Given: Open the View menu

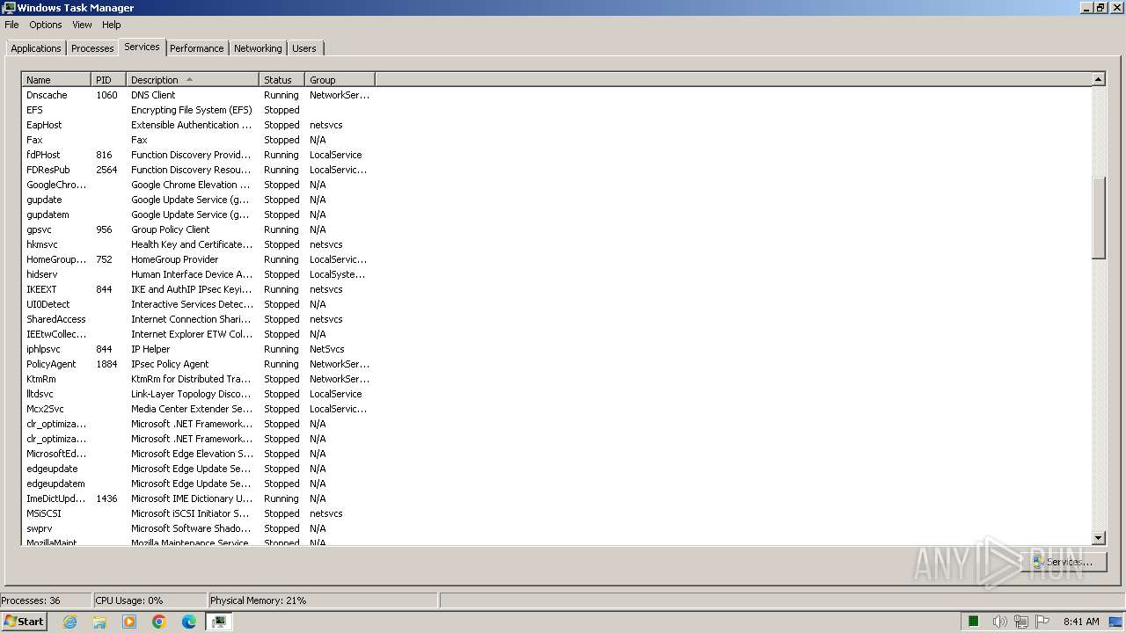Looking at the screenshot, I should click(82, 25).
